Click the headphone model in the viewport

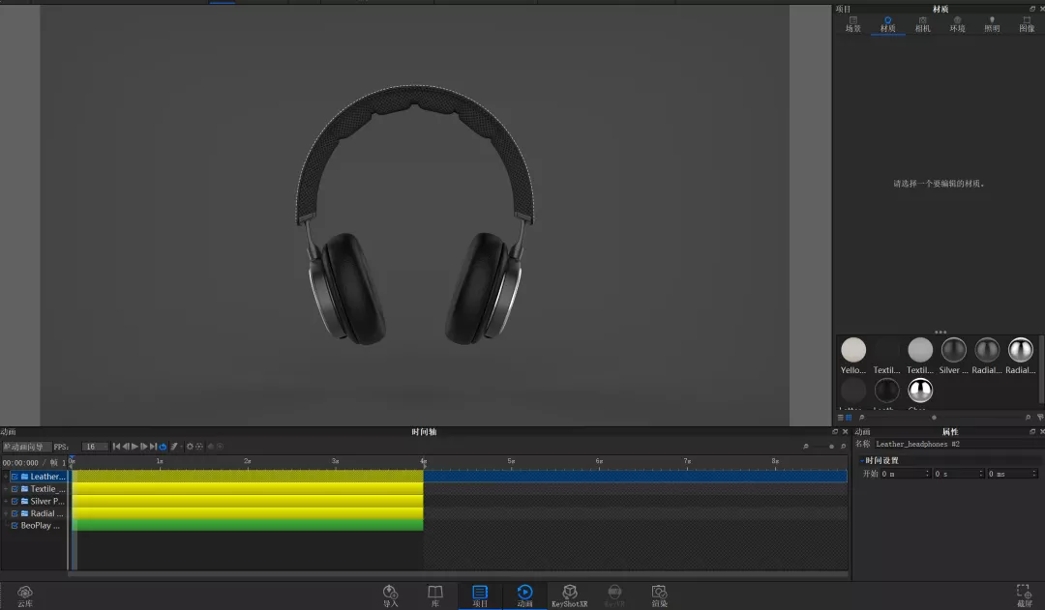tap(414, 215)
